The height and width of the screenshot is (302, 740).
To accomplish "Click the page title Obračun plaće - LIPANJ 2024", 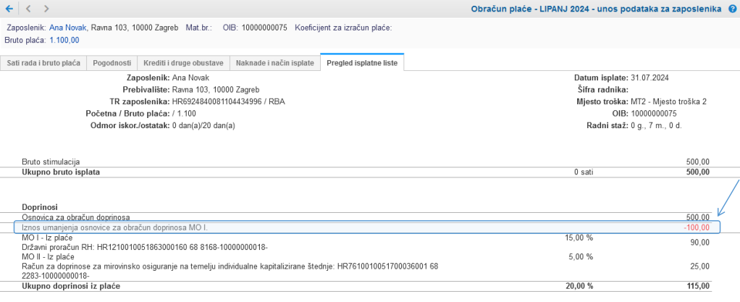I will click(596, 9).
